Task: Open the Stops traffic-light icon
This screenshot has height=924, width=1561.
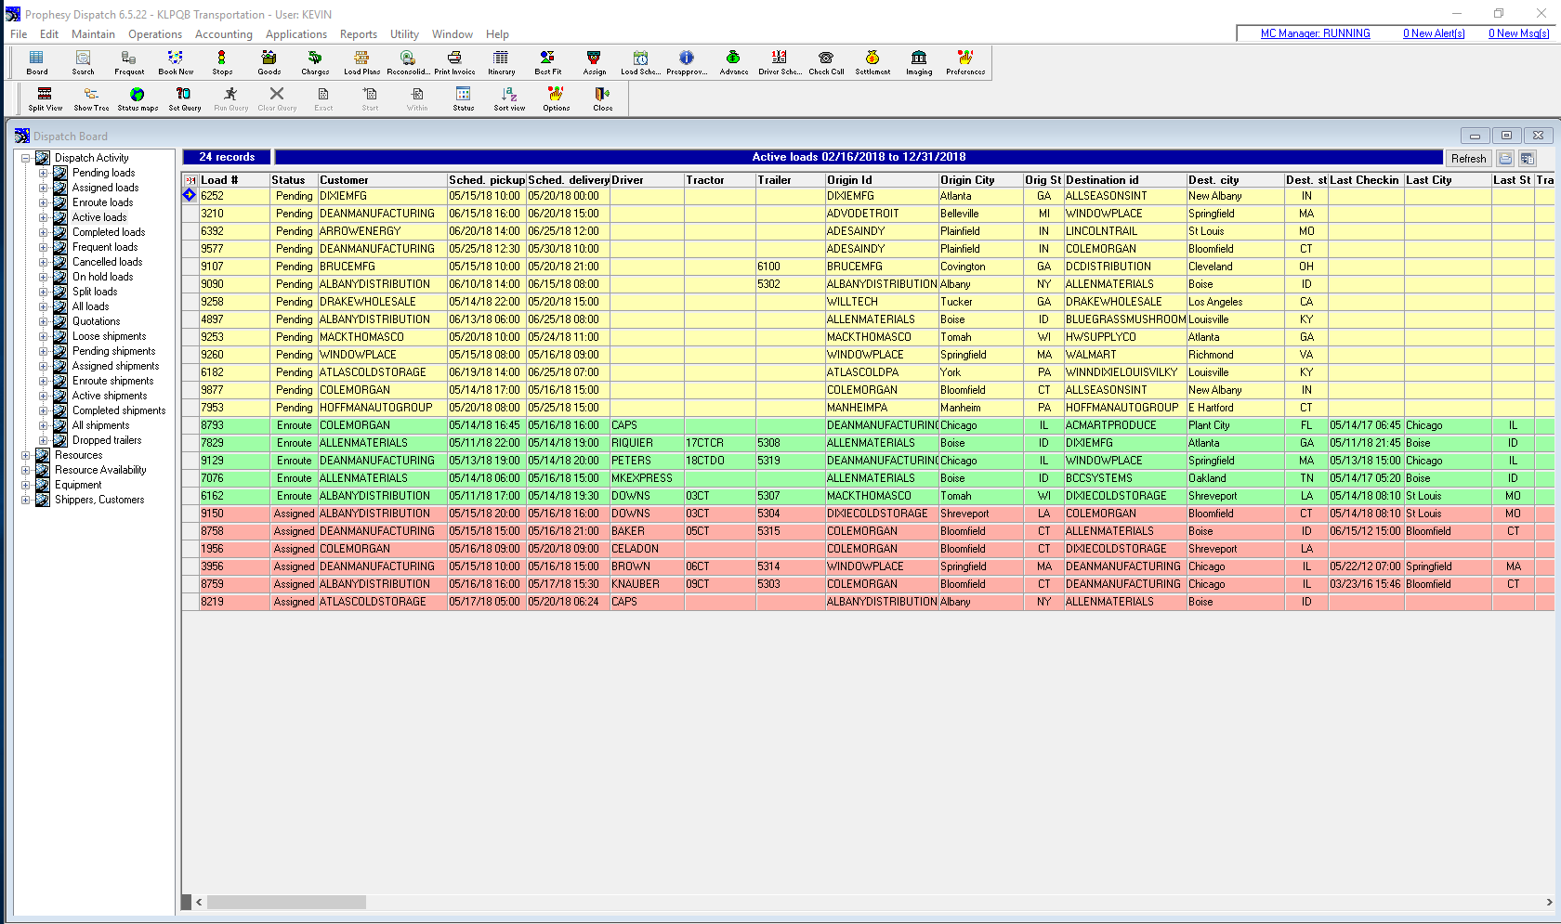Action: coord(222,62)
